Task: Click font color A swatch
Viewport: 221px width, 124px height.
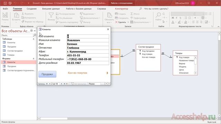Action: coord(173,22)
